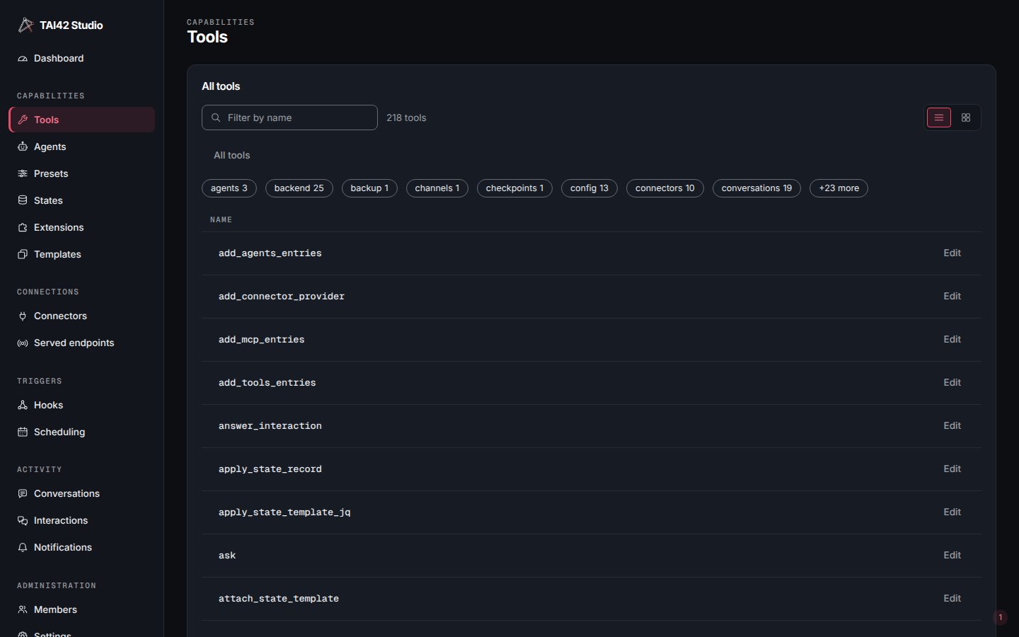Open Dashboard via its sidebar icon

click(23, 59)
